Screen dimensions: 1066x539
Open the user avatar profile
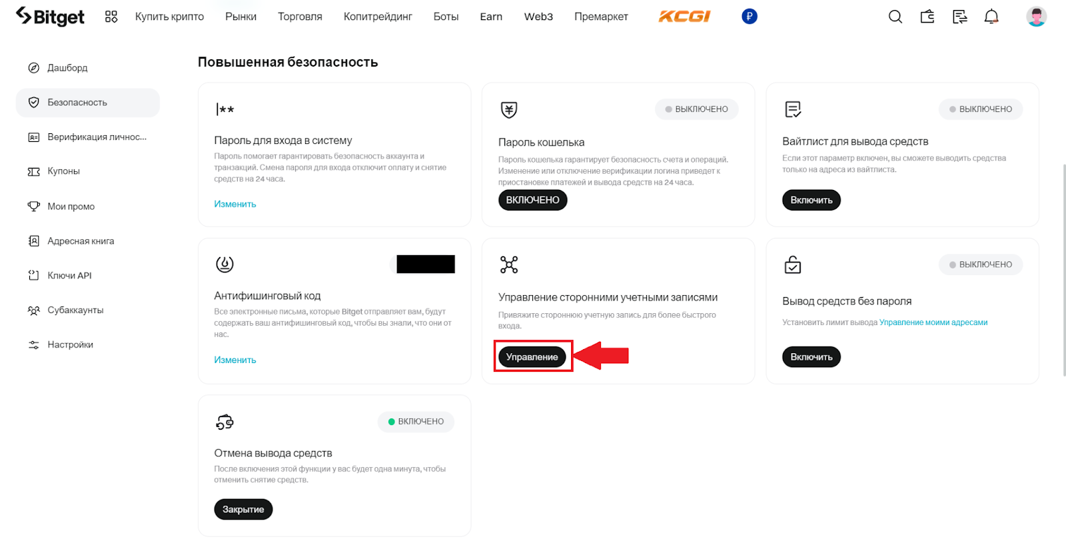1036,17
